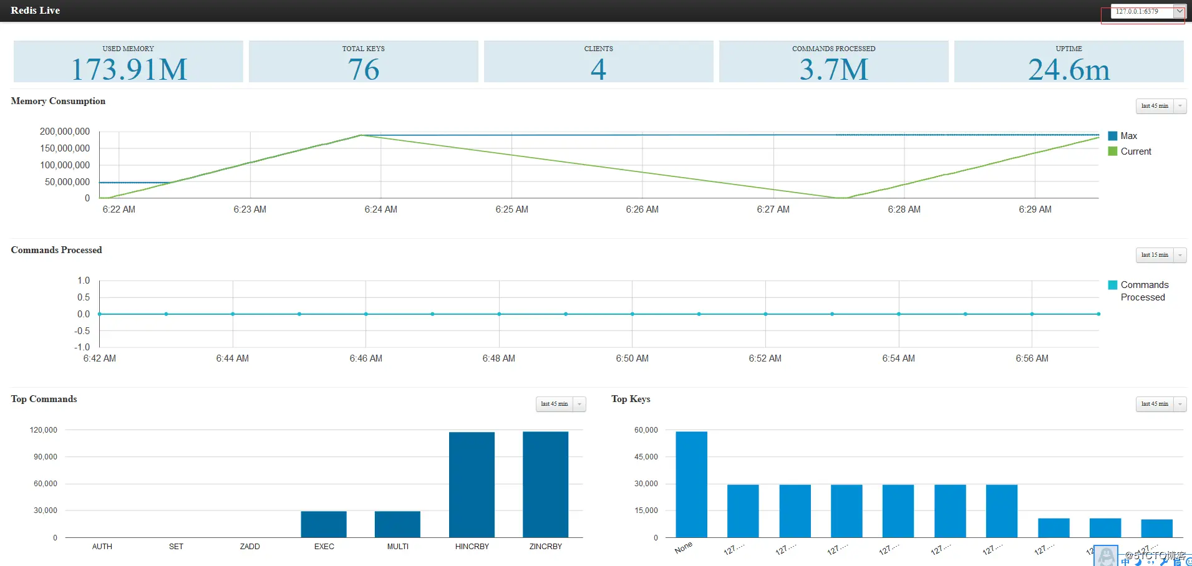Click the MULTI axis label

coord(398,547)
